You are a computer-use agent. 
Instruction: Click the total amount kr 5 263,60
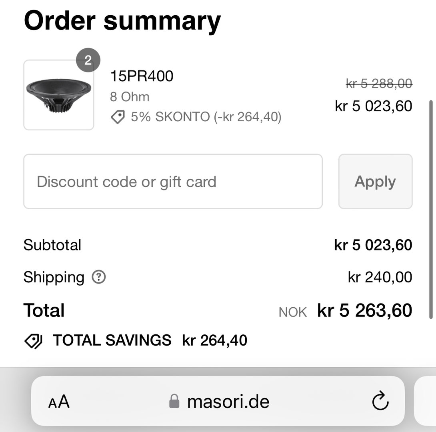(364, 311)
